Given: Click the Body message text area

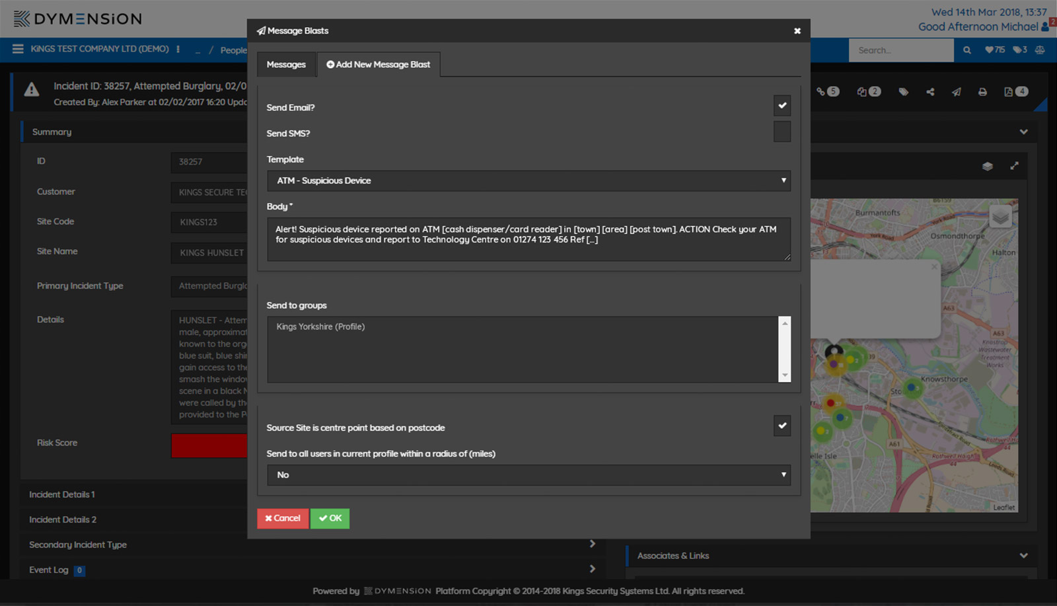Looking at the screenshot, I should [x=528, y=239].
